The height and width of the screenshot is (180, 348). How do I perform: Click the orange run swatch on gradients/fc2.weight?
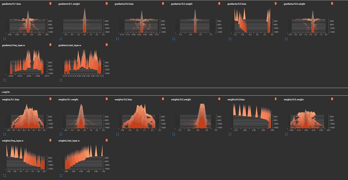click(x=219, y=3)
